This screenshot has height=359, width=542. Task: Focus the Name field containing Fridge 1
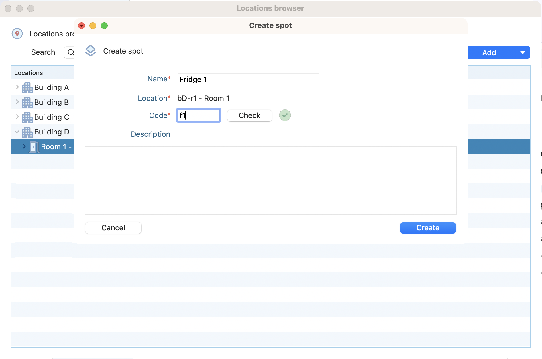click(247, 79)
